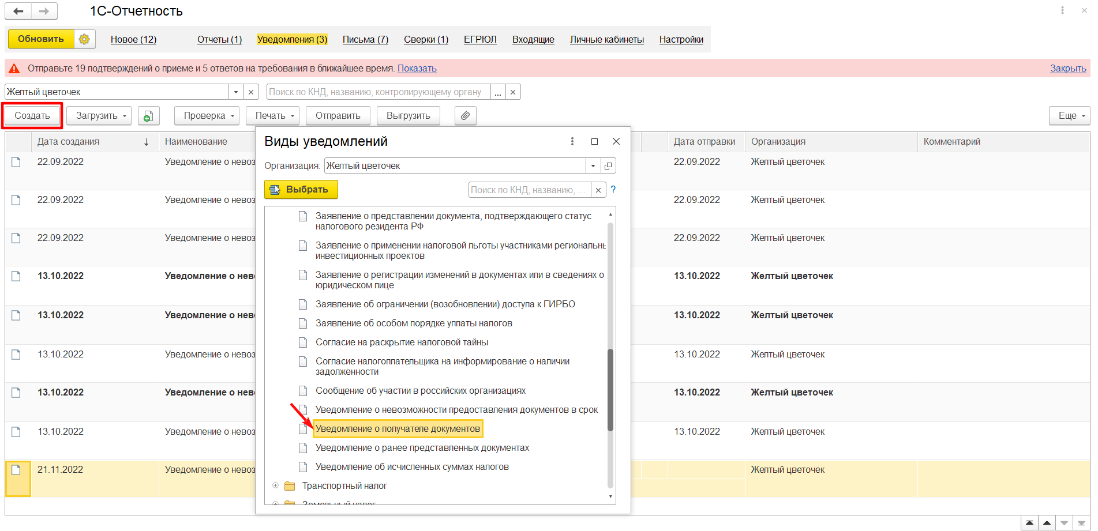Screen dimensions: 1098x531
Task: Open the Организация dropdown in the dialog
Action: pyautogui.click(x=593, y=166)
